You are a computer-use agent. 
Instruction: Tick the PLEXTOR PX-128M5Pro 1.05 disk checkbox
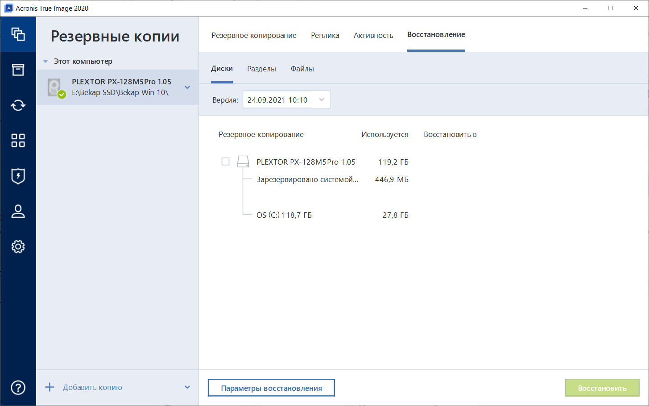226,162
